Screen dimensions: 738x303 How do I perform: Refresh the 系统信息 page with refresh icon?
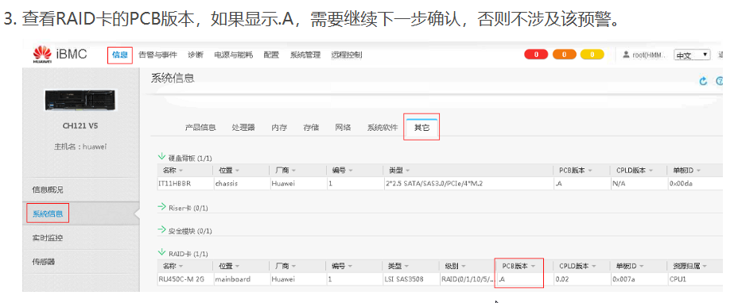pyautogui.click(x=703, y=81)
